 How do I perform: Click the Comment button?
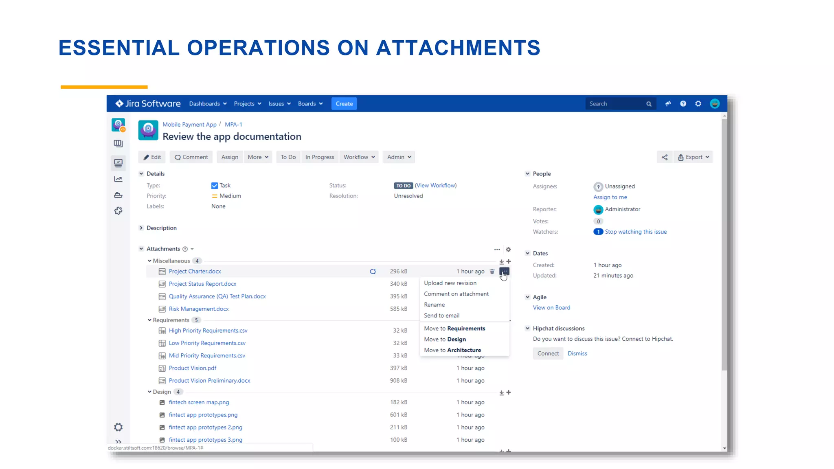point(191,157)
